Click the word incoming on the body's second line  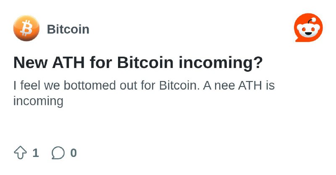click(38, 101)
